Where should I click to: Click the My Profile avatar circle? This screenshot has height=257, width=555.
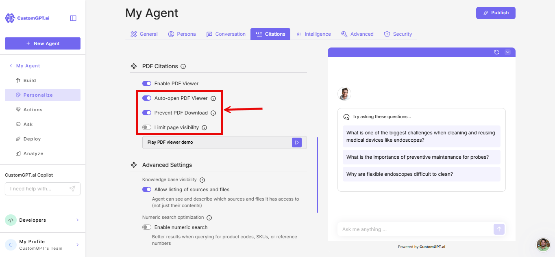click(11, 245)
